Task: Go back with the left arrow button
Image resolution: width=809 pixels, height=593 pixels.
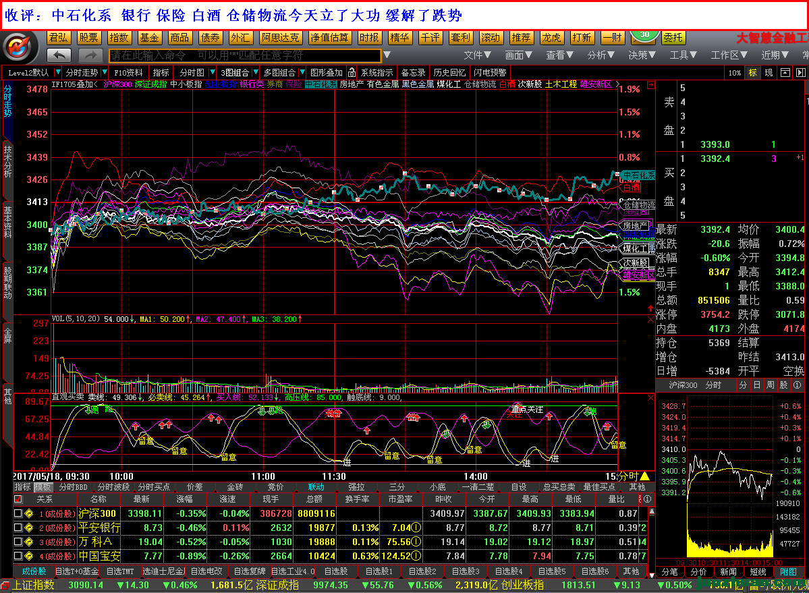Action: (59, 55)
